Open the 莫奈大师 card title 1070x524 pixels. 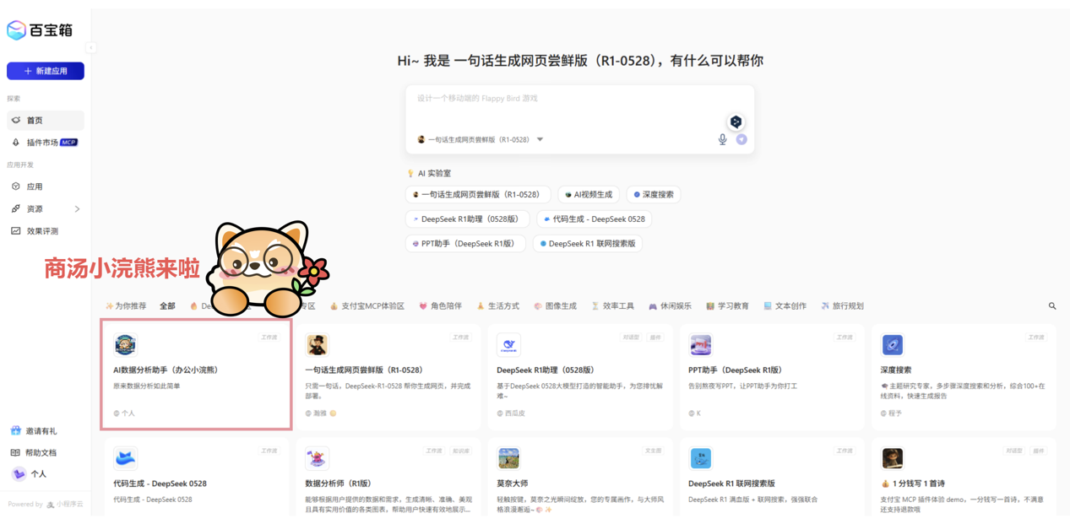[x=513, y=483]
